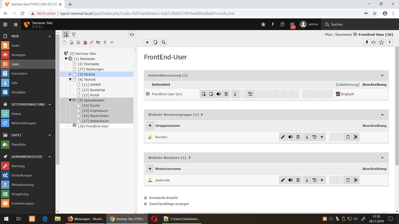
Task: Toggle visibility of Kunden record
Action: tap(290, 137)
